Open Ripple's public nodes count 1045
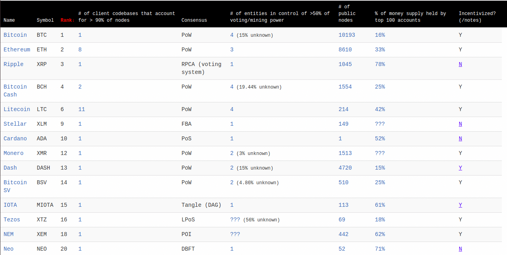507x255 pixels. coord(345,64)
